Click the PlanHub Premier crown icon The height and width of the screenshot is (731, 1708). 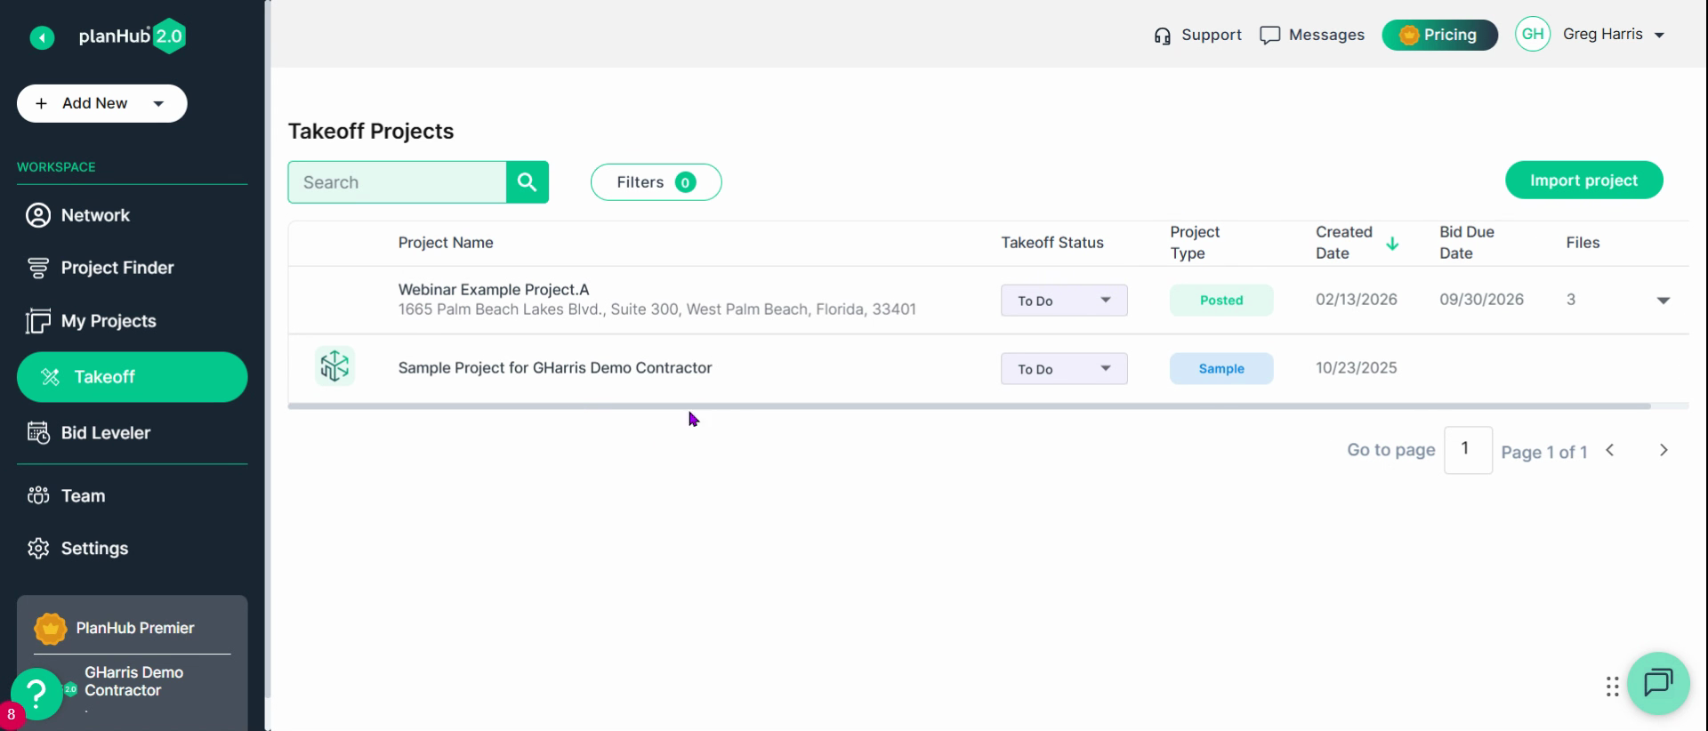(x=51, y=629)
